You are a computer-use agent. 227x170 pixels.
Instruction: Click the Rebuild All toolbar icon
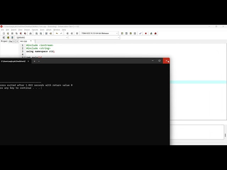pyautogui.click(x=135, y=33)
